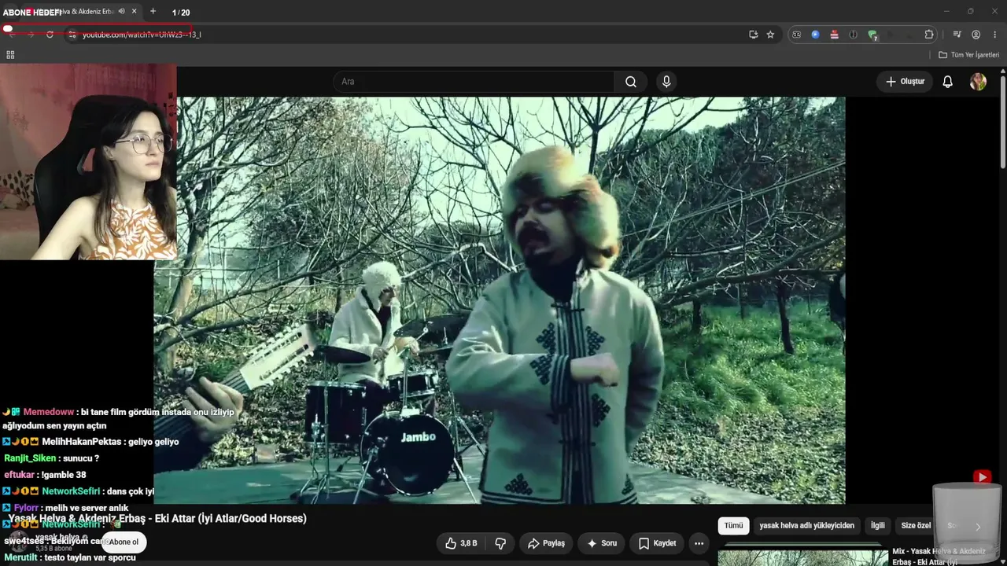1007x566 pixels.
Task: Bookmark this page with the star icon
Action: (x=770, y=35)
